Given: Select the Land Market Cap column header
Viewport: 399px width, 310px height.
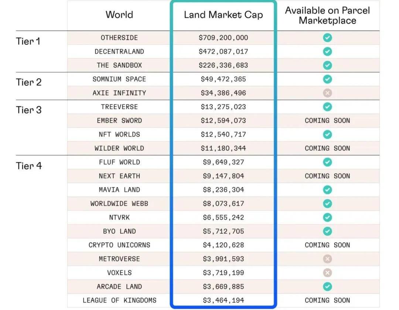Looking at the screenshot, I should [x=223, y=15].
